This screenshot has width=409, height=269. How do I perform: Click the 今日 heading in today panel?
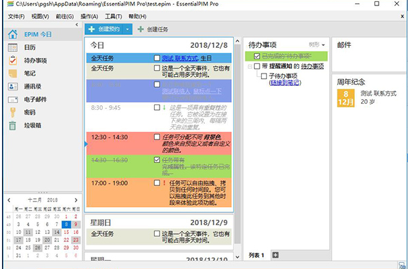point(97,45)
